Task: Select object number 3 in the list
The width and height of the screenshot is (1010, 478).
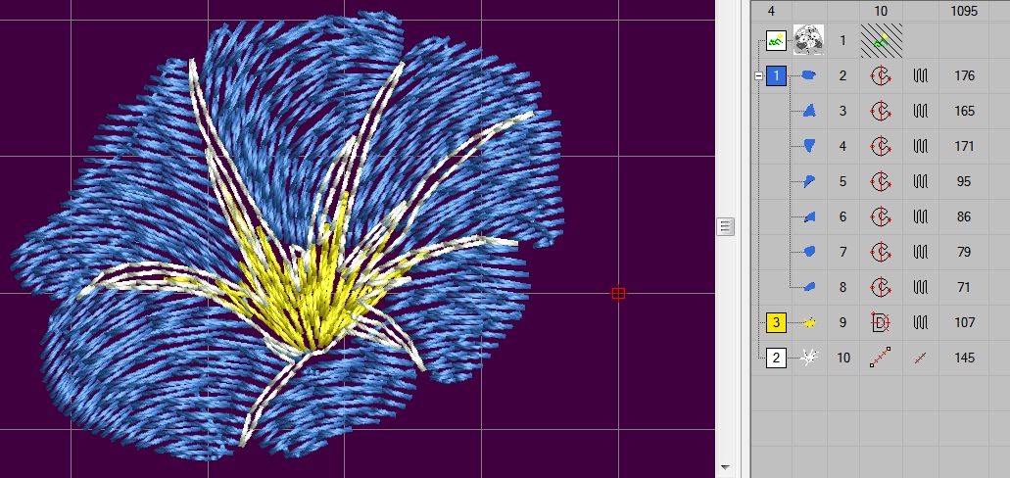Action: (x=843, y=111)
